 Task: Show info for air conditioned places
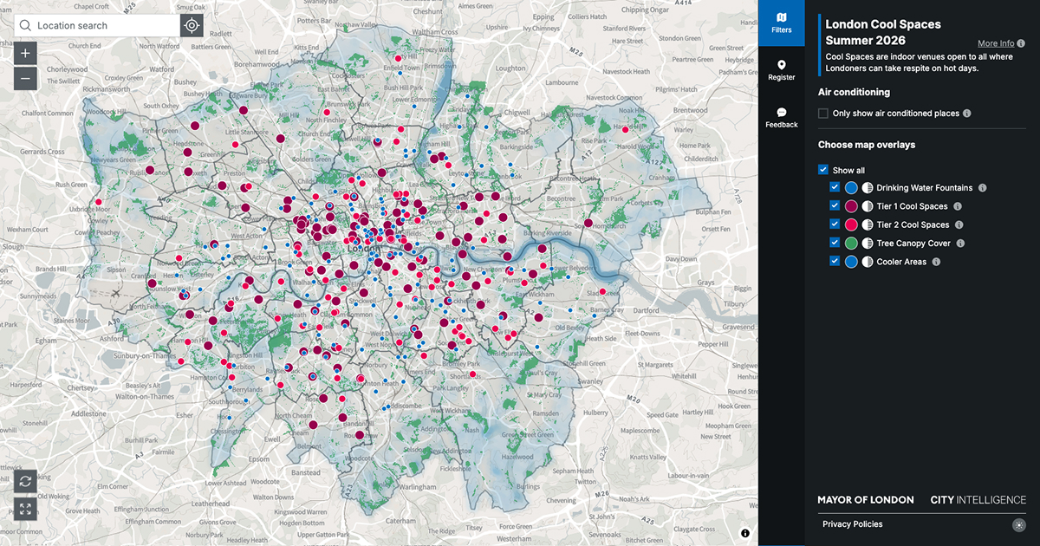pos(967,114)
